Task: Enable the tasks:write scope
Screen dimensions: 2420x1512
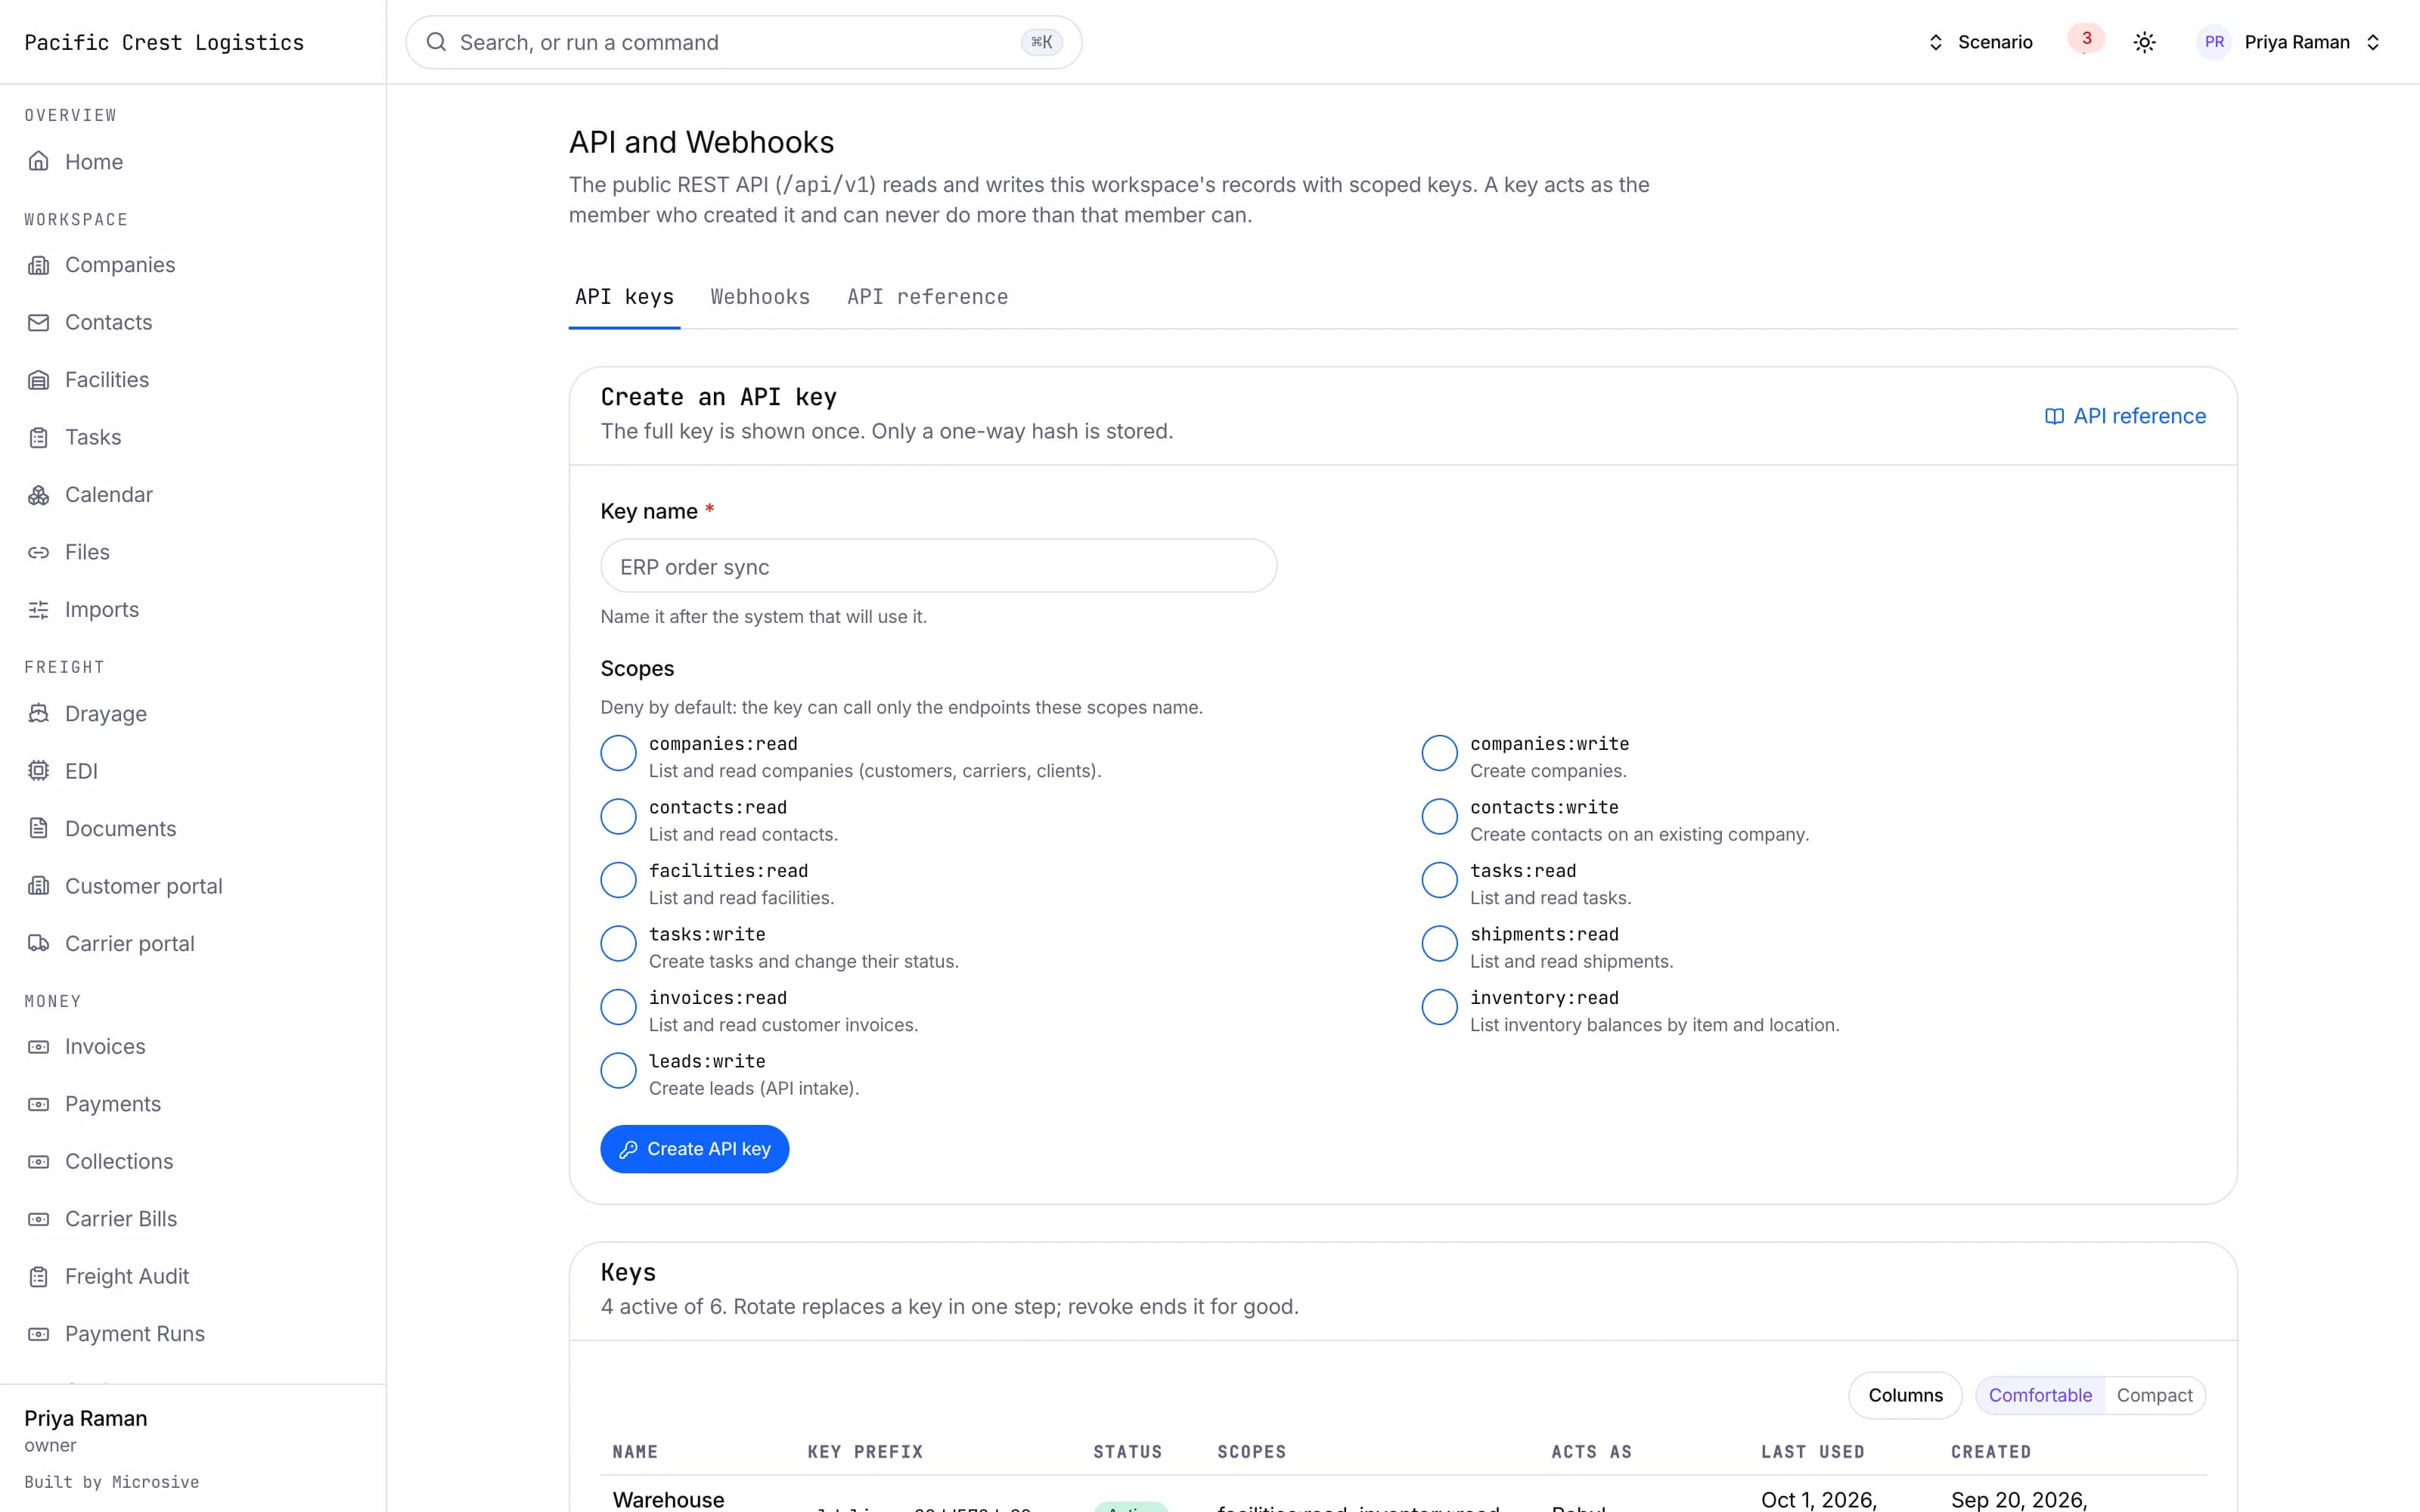Action: (618, 943)
